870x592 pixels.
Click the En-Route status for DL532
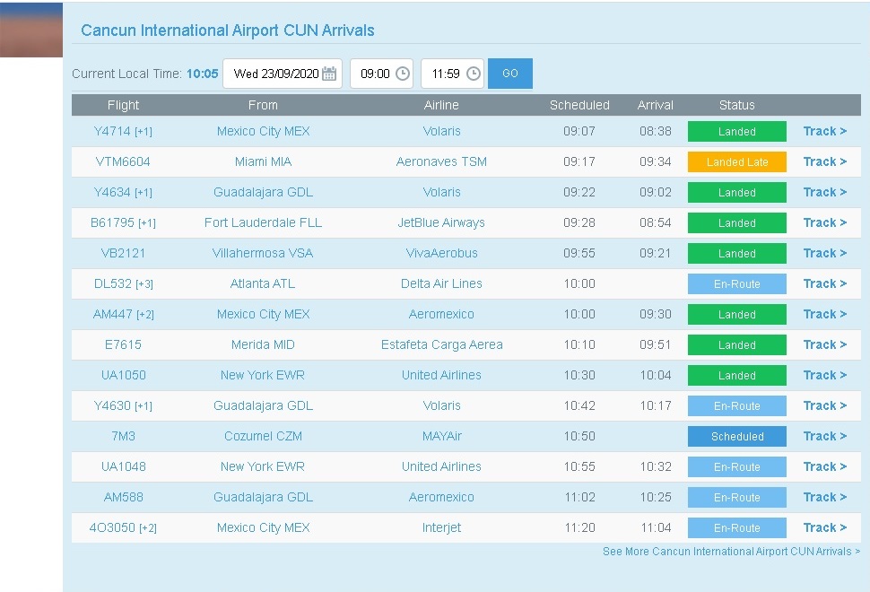(737, 284)
